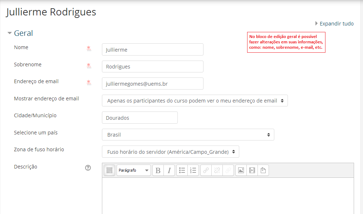This screenshot has height=214, width=363.
Task: Open the Selecione um país dropdown
Action: (x=188, y=135)
